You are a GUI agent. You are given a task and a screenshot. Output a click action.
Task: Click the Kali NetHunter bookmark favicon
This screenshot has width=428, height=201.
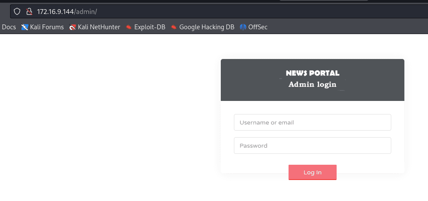[73, 27]
